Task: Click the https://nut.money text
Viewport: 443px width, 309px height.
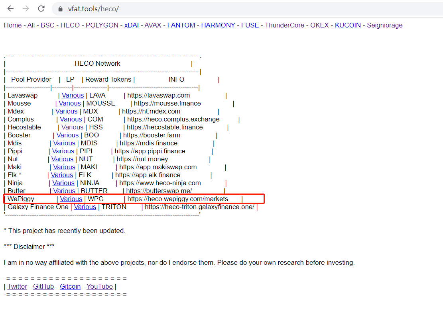Action: point(142,159)
